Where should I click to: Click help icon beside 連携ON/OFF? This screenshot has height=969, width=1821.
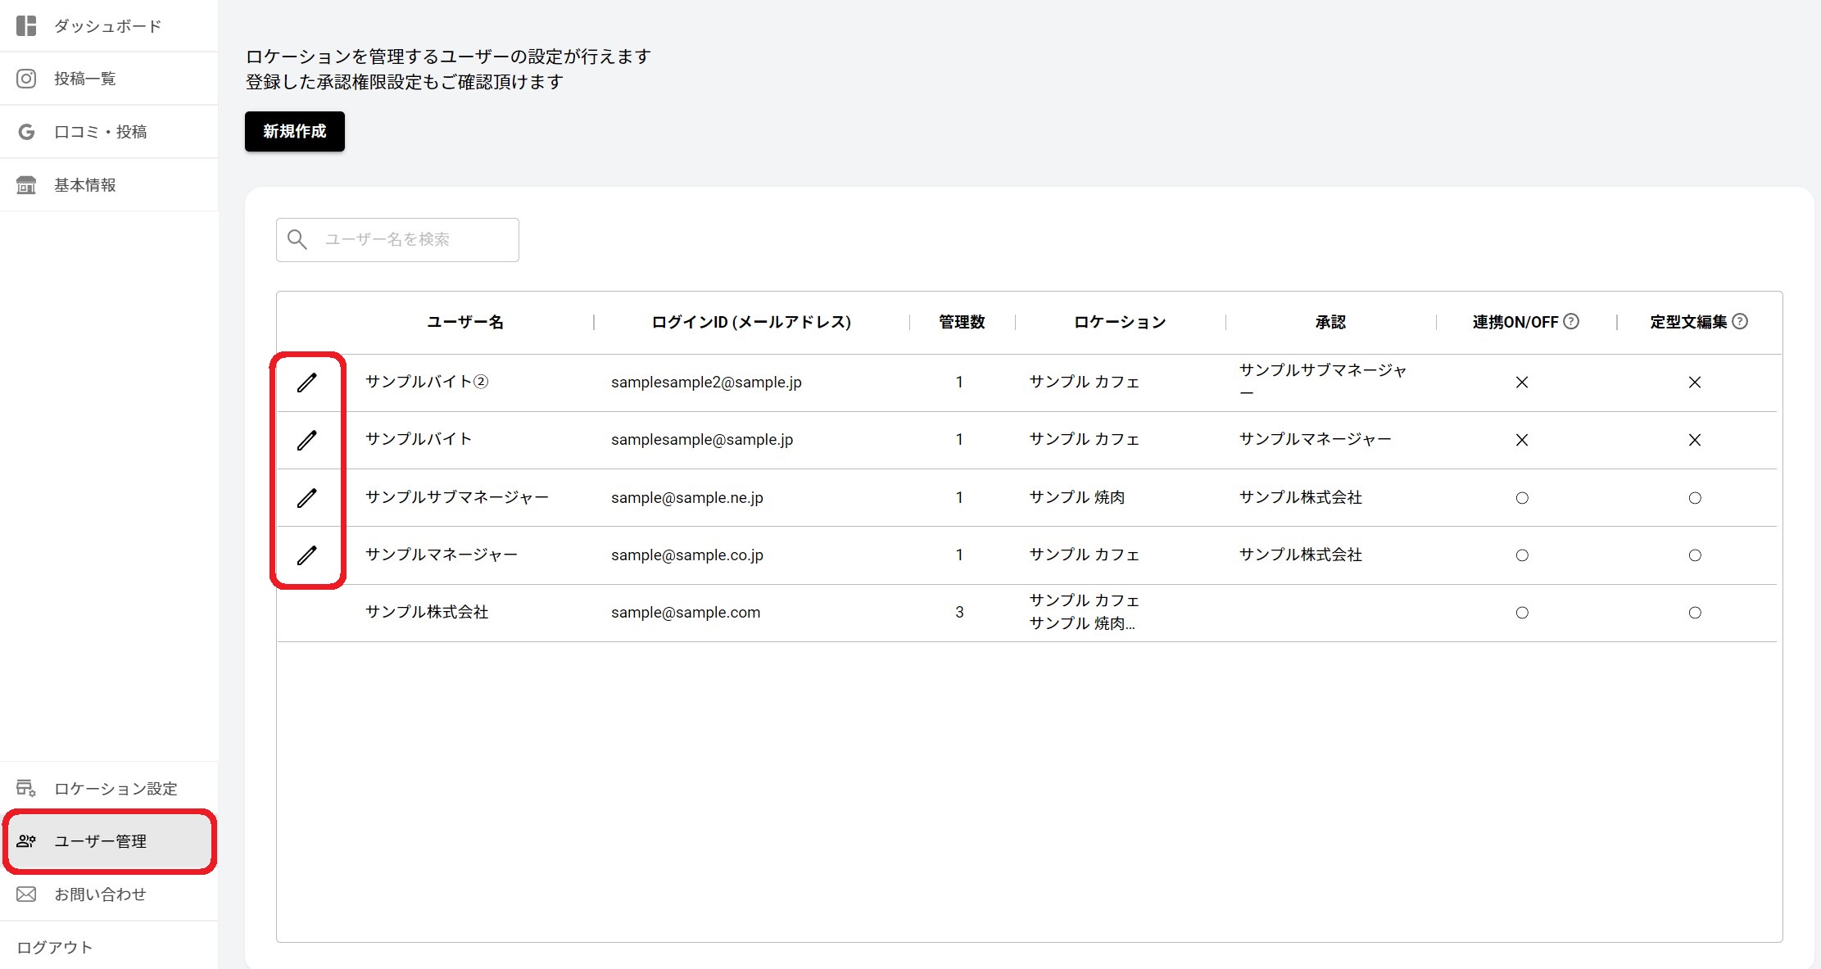click(x=1571, y=321)
